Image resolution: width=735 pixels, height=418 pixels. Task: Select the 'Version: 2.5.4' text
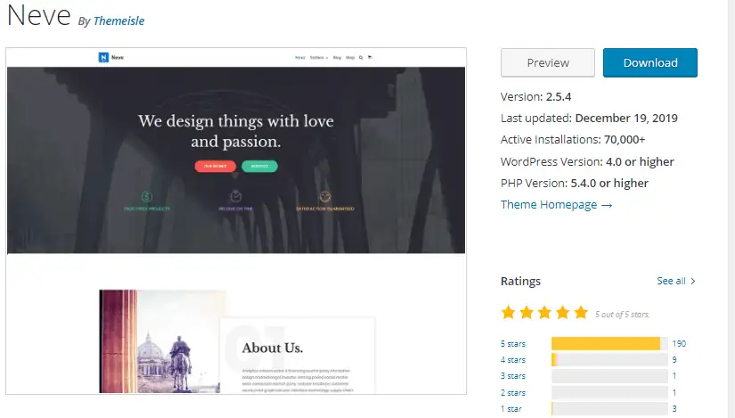click(535, 97)
